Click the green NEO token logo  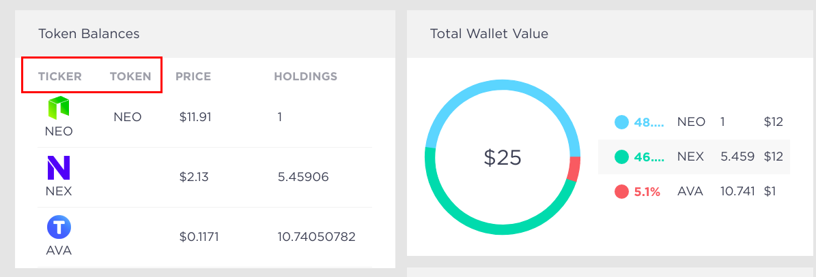pyautogui.click(x=59, y=108)
